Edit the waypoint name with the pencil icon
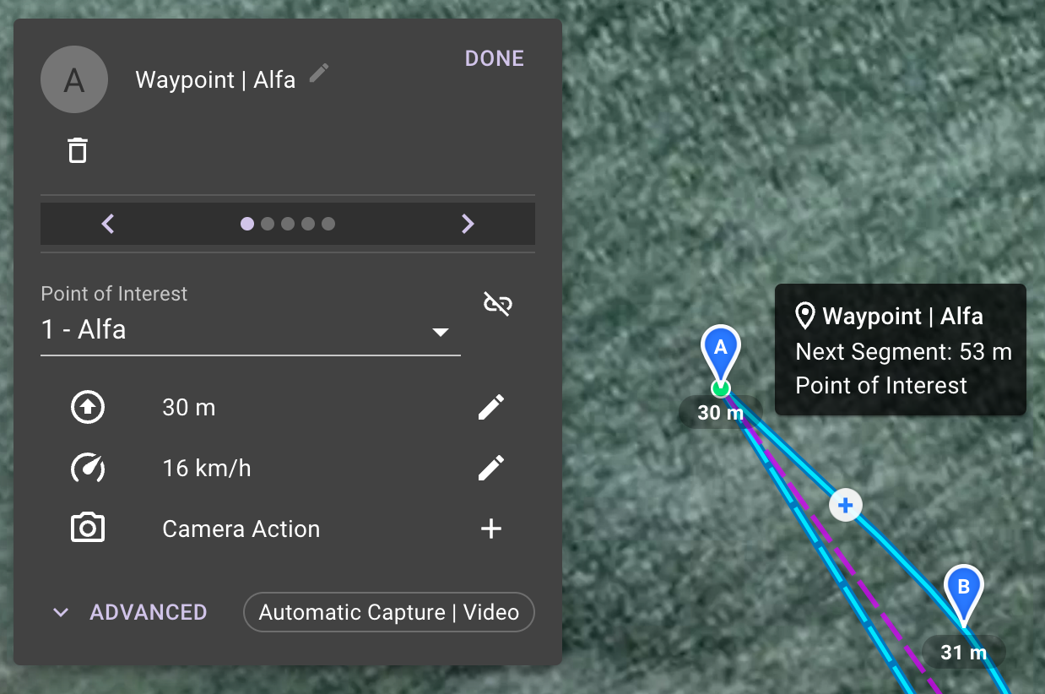This screenshot has height=694, width=1045. tap(318, 73)
